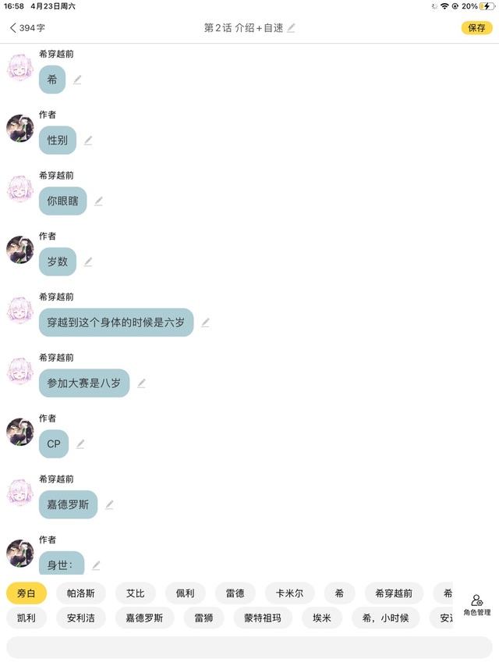Select the 旁白 narrator role chip
This screenshot has height=666, width=499.
27,593
